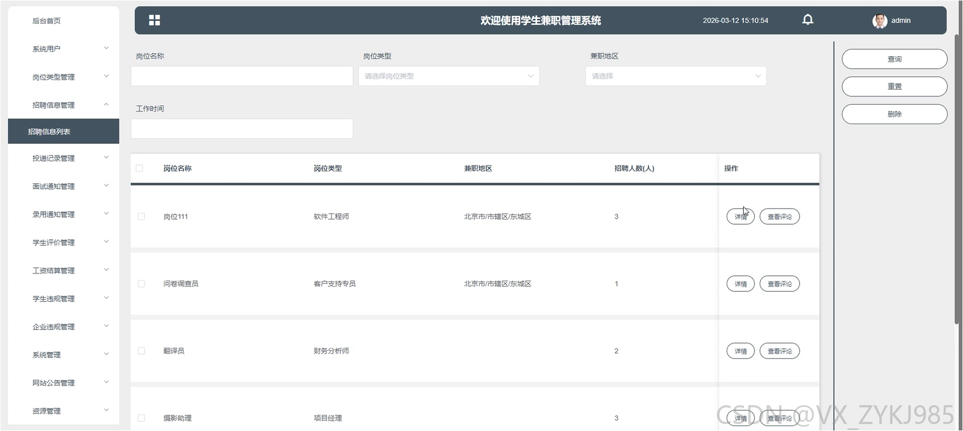
Task: Open 详情 for 翻译员 row
Action: [741, 351]
